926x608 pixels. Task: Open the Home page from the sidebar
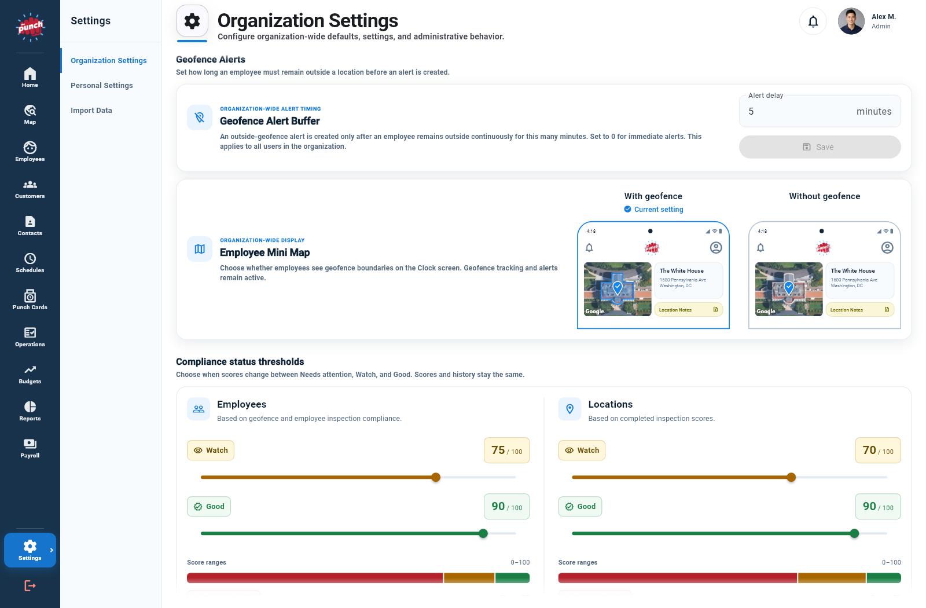point(30,78)
